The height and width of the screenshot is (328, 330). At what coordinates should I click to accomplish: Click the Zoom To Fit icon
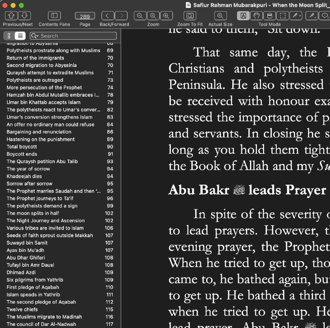tap(190, 16)
